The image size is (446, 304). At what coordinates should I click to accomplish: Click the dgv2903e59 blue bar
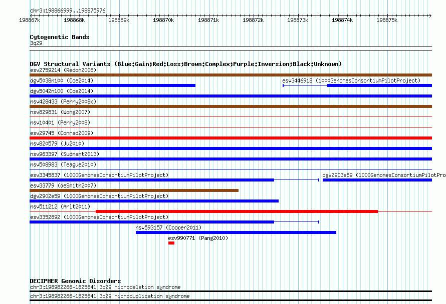tap(377, 180)
